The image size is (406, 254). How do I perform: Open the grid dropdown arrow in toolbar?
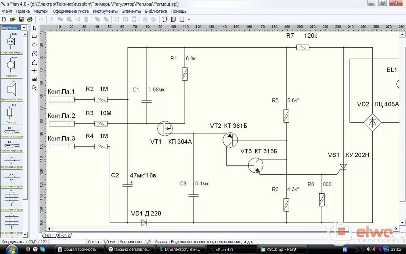[x=189, y=19]
